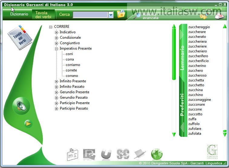Open the Cerca search dropdown arrow
The width and height of the screenshot is (229, 168).
click(x=111, y=15)
